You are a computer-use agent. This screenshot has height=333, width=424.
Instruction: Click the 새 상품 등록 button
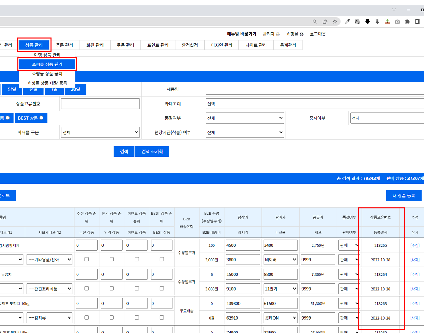pos(404,196)
